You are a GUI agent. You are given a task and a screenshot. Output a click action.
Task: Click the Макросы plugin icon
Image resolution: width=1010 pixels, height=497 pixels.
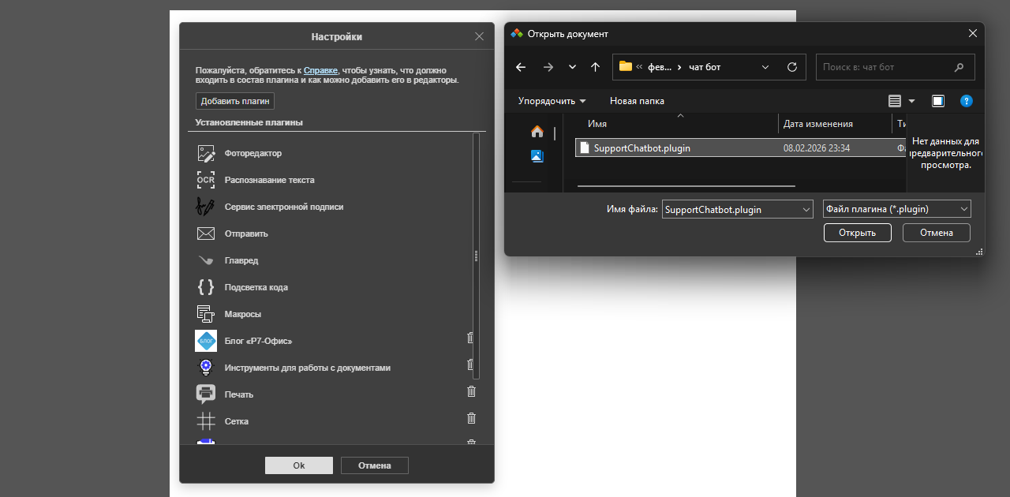(206, 314)
